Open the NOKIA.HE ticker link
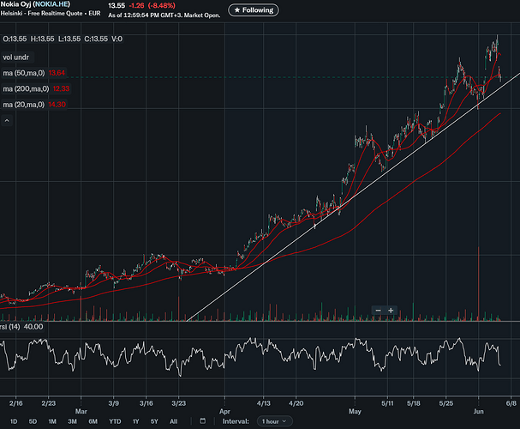 click(x=51, y=4)
